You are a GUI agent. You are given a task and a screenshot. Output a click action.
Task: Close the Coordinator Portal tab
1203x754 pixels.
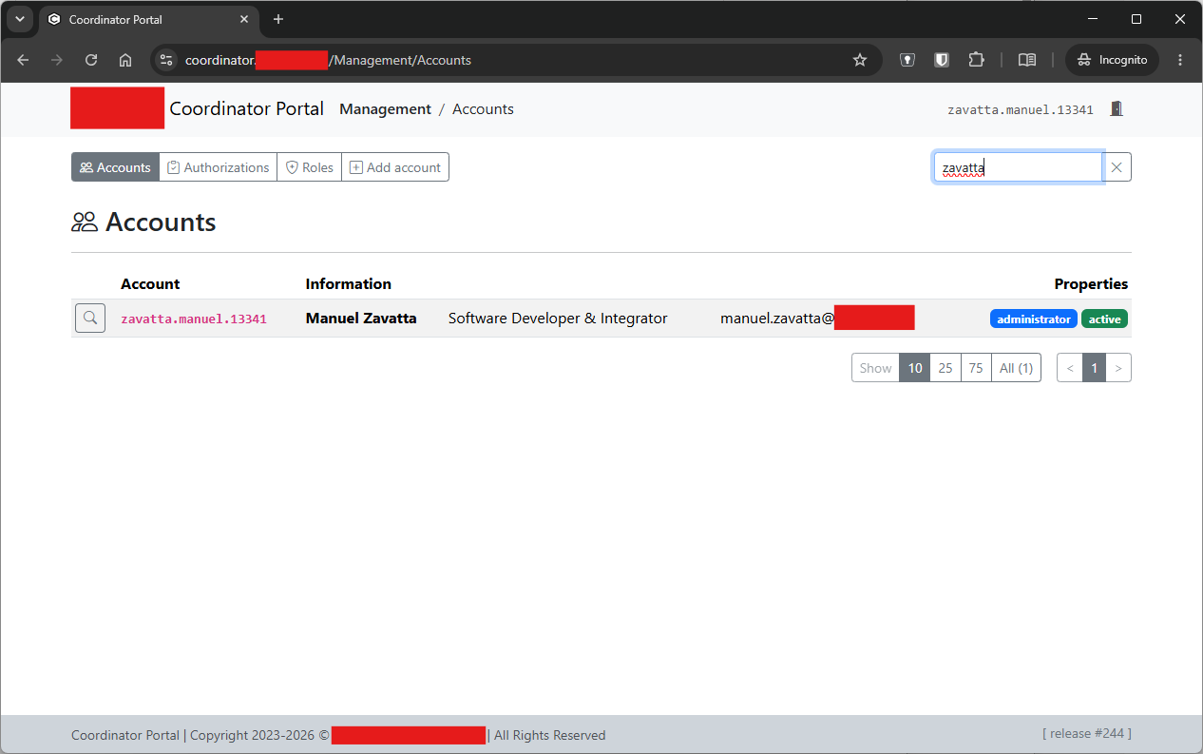pos(244,19)
